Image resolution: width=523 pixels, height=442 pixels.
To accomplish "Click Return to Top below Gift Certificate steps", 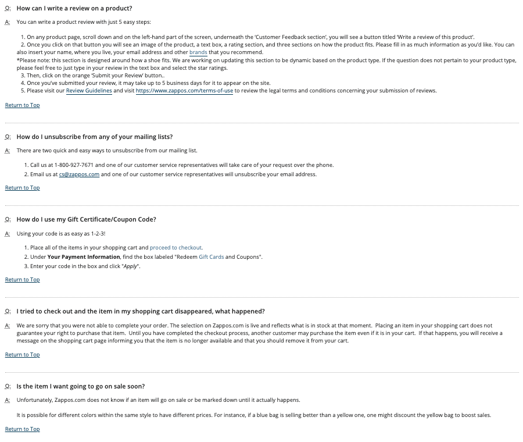I will tap(23, 280).
